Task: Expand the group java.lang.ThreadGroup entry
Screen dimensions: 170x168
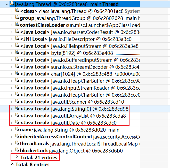Action: 12,18
